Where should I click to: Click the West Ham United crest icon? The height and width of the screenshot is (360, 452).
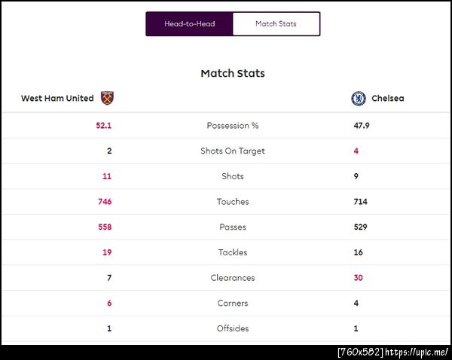tap(107, 98)
